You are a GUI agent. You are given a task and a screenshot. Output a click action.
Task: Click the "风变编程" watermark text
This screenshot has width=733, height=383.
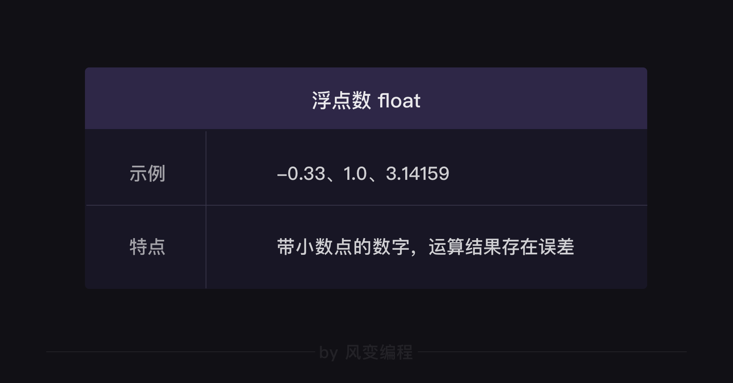(x=379, y=353)
